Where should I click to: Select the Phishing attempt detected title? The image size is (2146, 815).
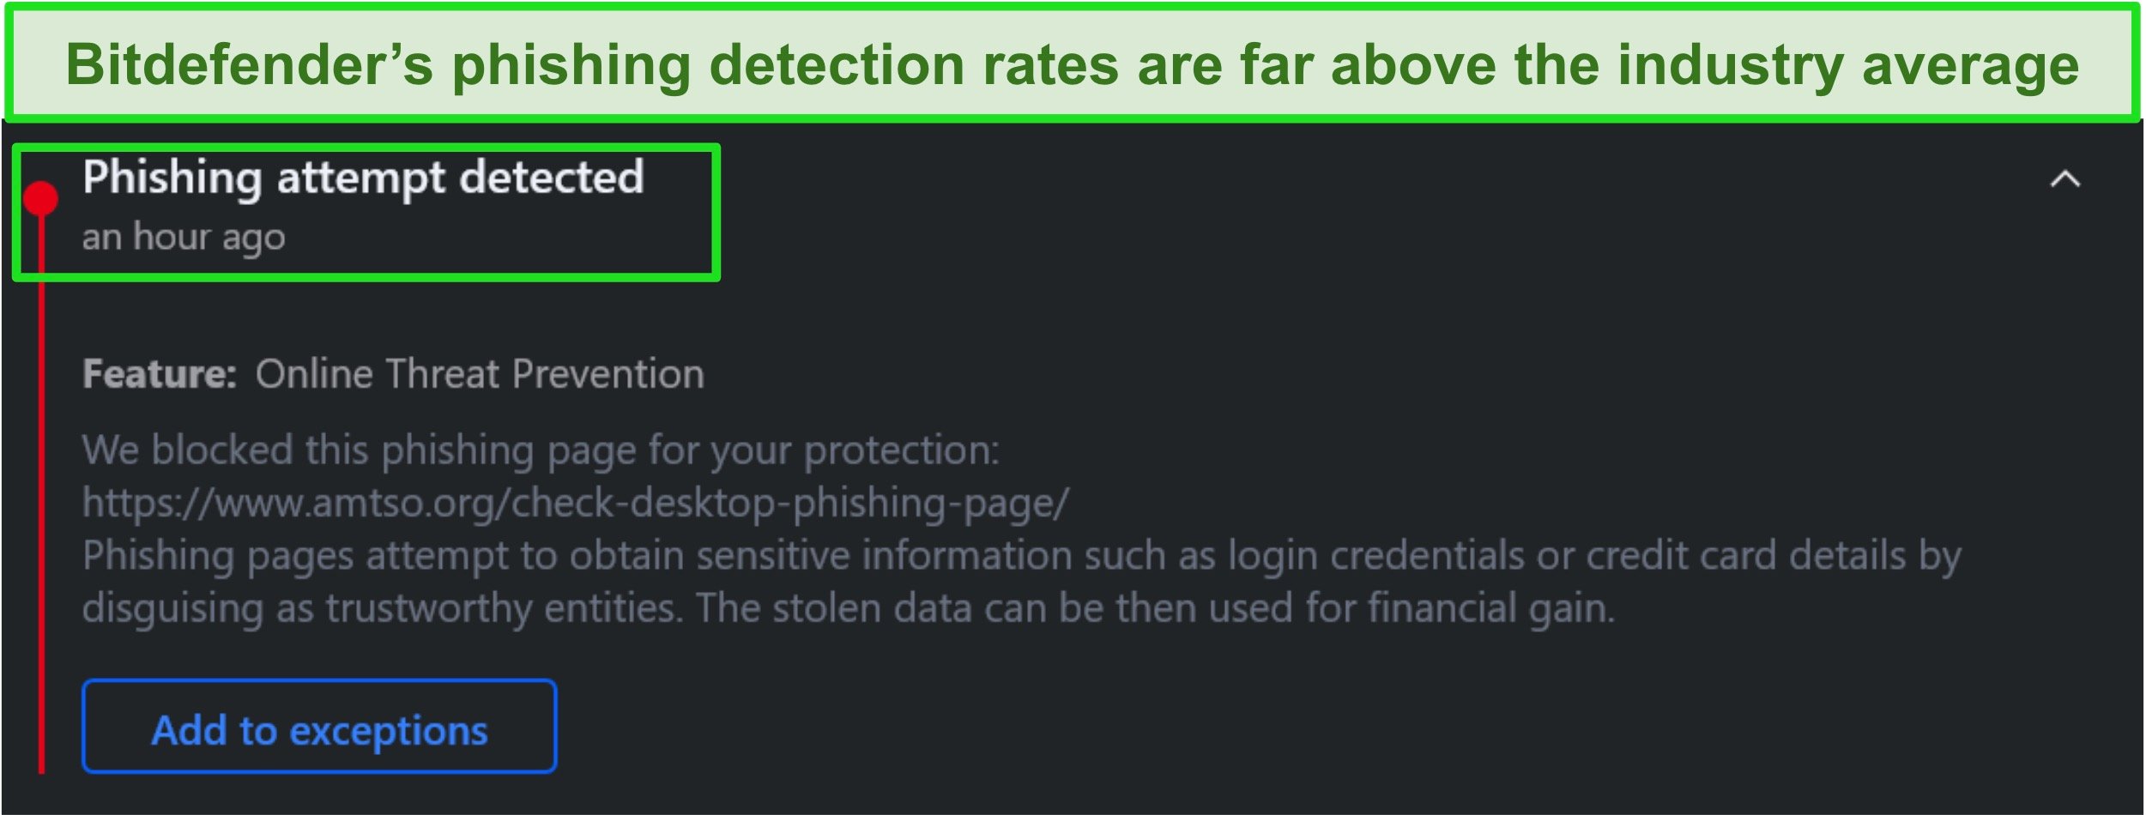click(363, 178)
